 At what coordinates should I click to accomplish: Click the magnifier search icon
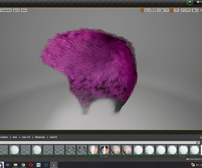tap(197, 142)
